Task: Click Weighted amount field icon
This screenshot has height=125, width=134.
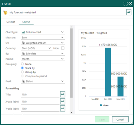Action: (x=23, y=43)
